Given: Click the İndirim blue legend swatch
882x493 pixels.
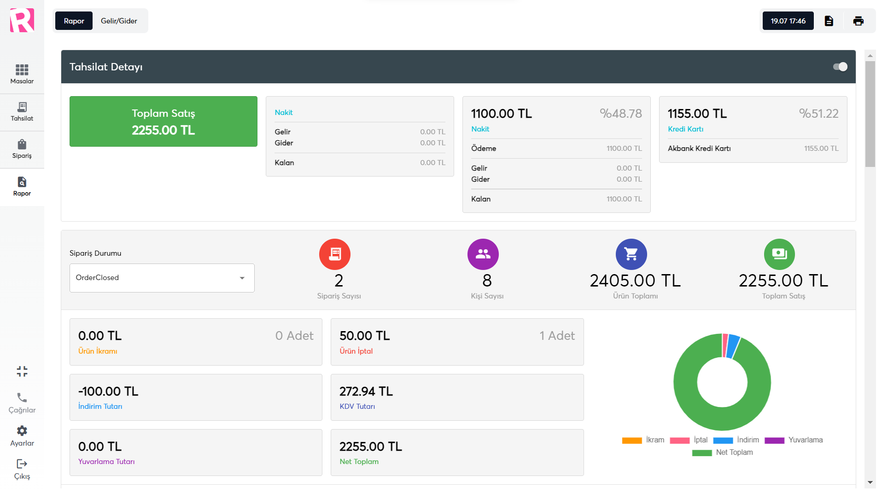Looking at the screenshot, I should pos(723,441).
